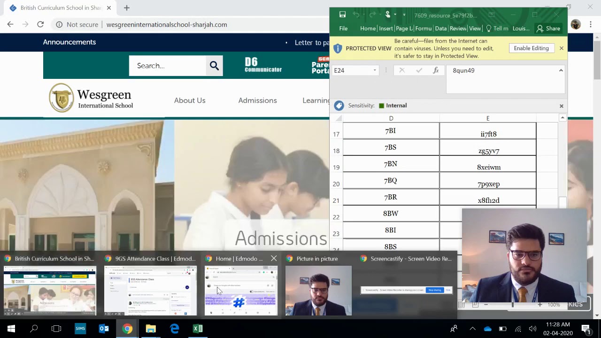Open the Admissions menu
The height and width of the screenshot is (338, 601).
click(x=257, y=100)
